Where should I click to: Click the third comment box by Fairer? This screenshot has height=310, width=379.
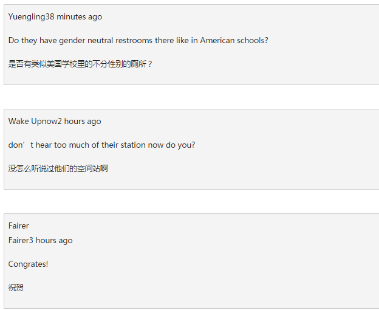(191, 261)
